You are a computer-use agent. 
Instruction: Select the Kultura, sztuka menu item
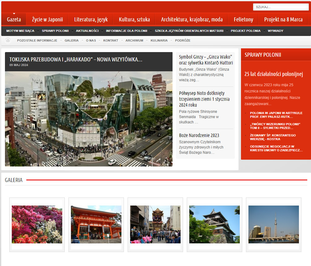134,20
